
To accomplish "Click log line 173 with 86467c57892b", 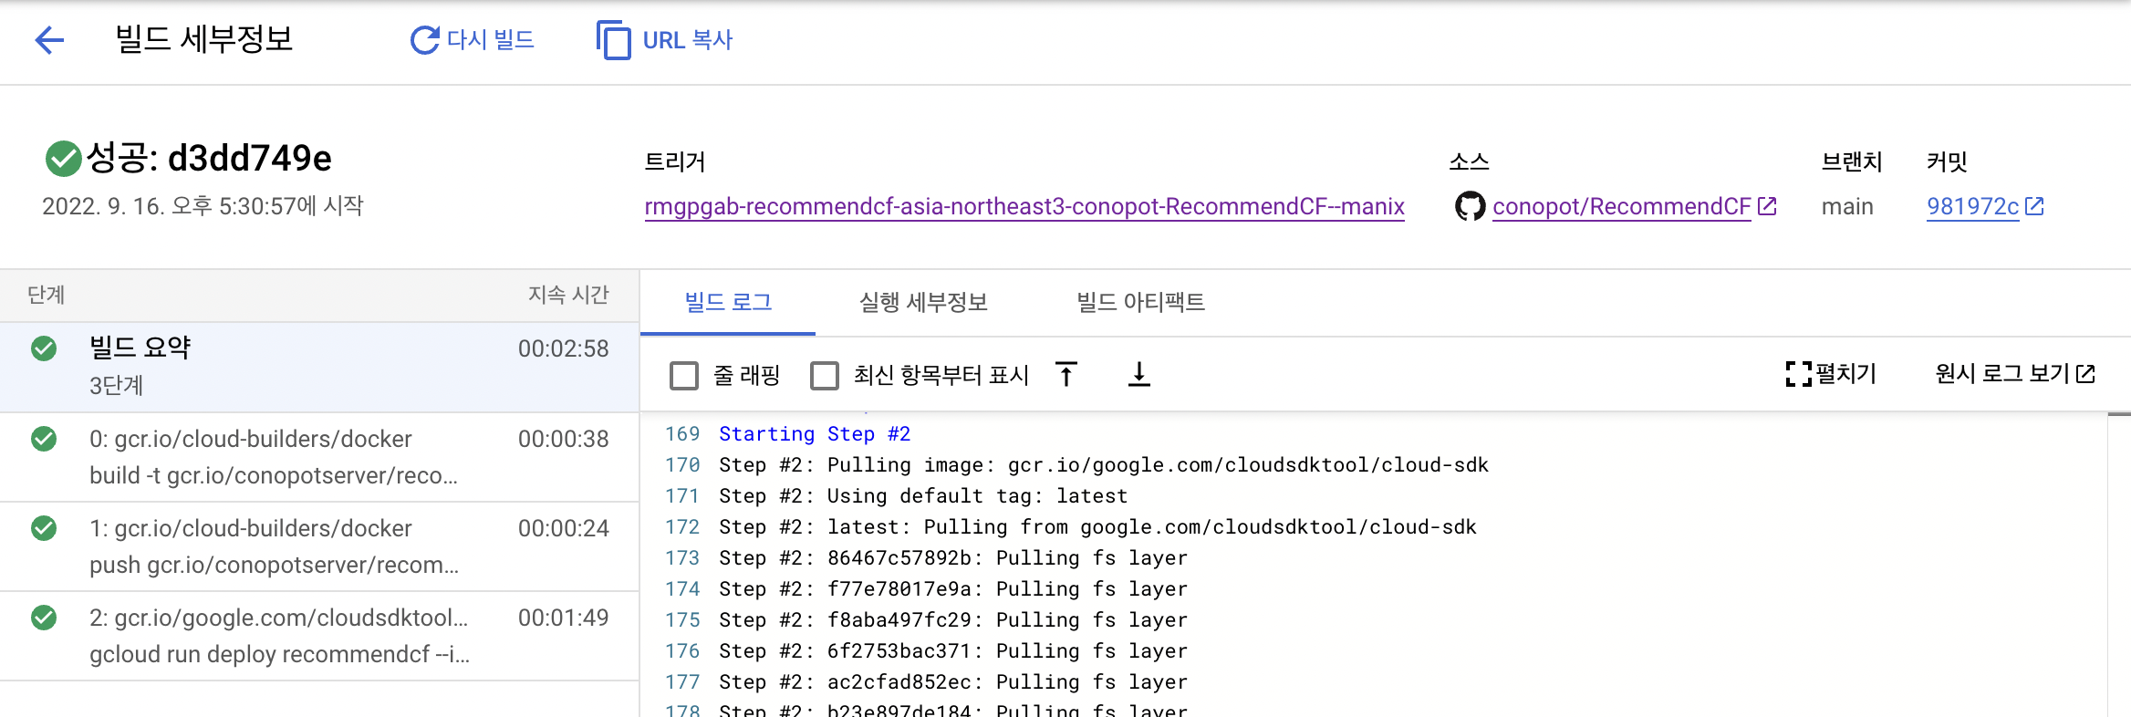I will (953, 558).
